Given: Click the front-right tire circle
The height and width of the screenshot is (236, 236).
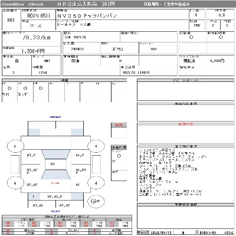Looking at the screenshot, I should [x=96, y=146].
